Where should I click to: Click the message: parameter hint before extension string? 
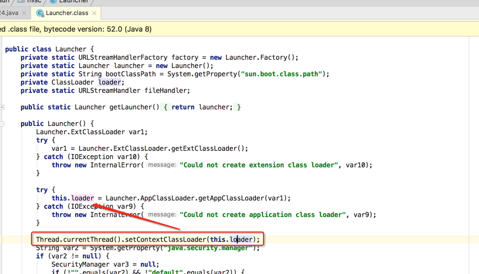[x=161, y=165]
